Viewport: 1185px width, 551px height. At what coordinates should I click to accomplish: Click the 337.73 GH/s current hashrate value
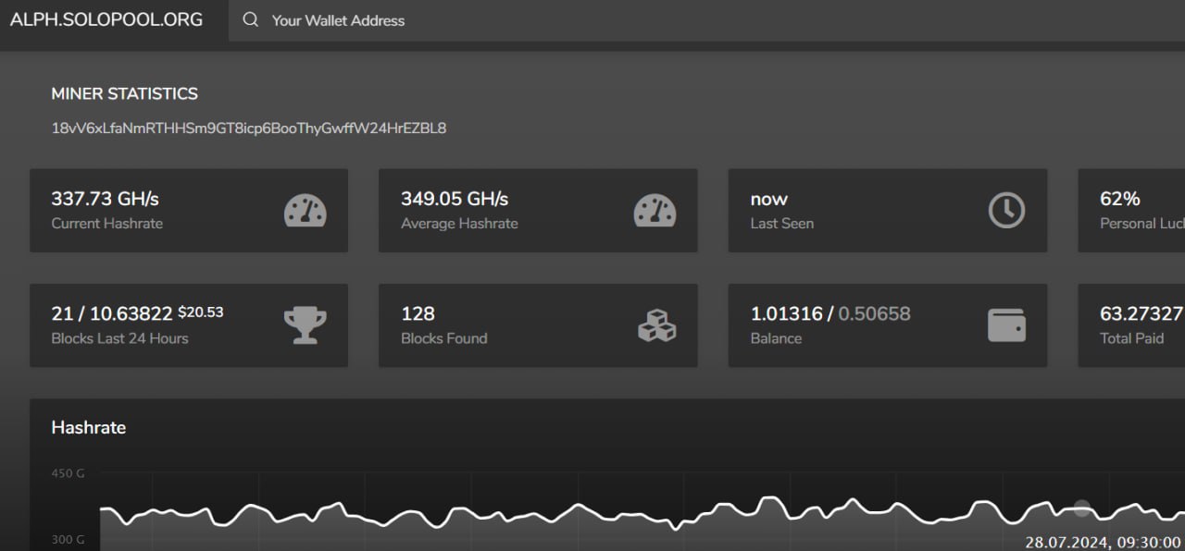click(106, 199)
